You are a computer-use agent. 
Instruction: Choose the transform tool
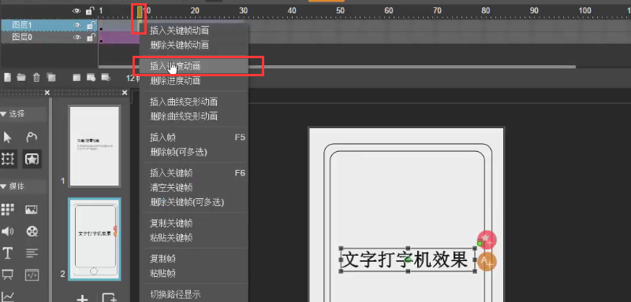pos(8,159)
